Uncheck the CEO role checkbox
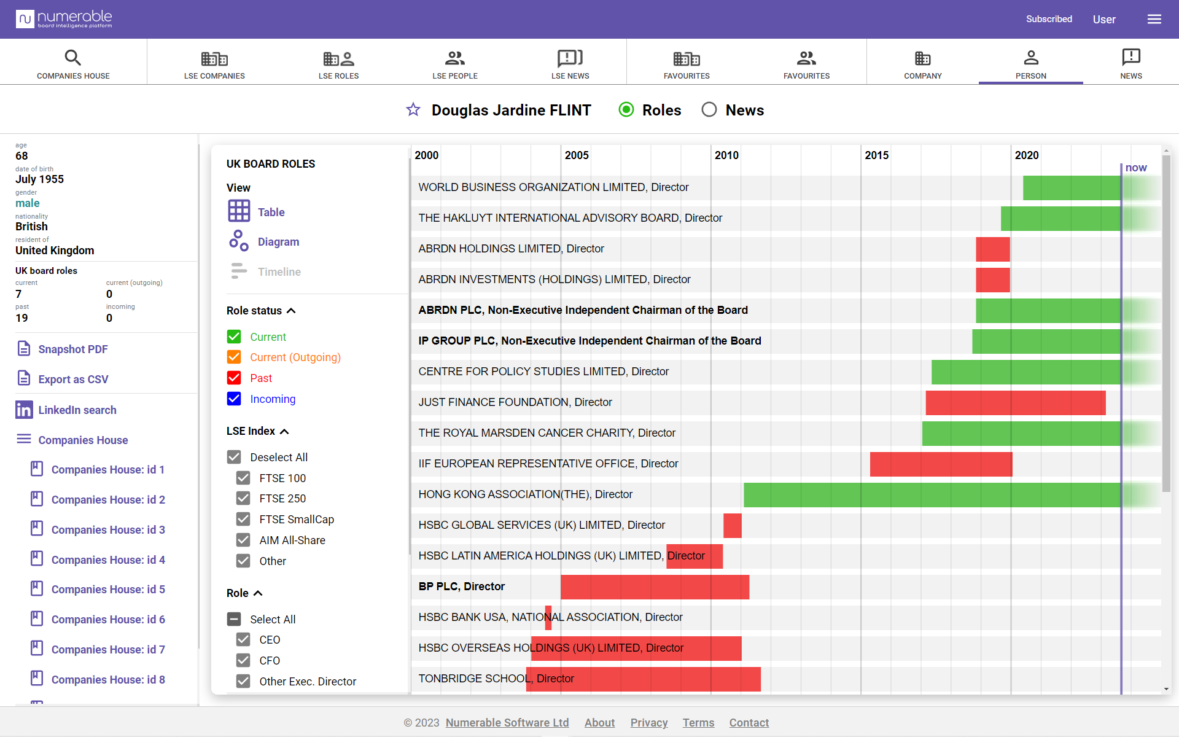Image resolution: width=1179 pixels, height=737 pixels. pos(243,639)
